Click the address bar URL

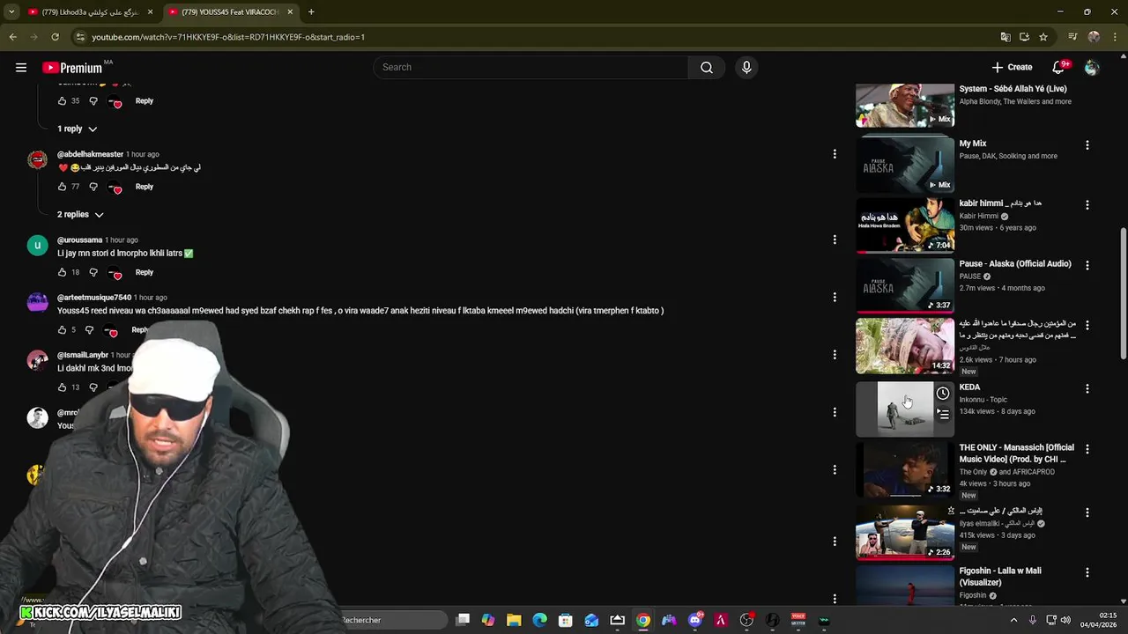[x=229, y=37]
